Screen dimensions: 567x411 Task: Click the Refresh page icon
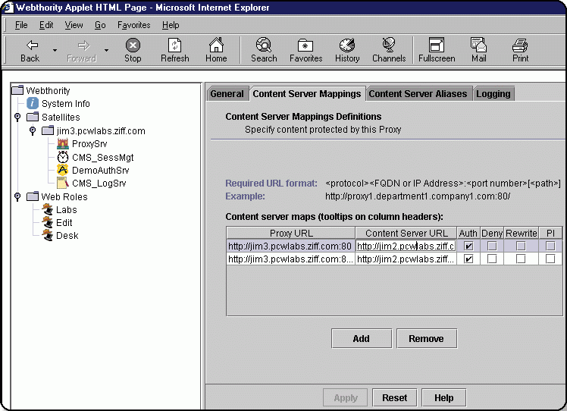[174, 45]
